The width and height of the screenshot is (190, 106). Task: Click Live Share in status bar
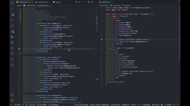tap(42, 105)
